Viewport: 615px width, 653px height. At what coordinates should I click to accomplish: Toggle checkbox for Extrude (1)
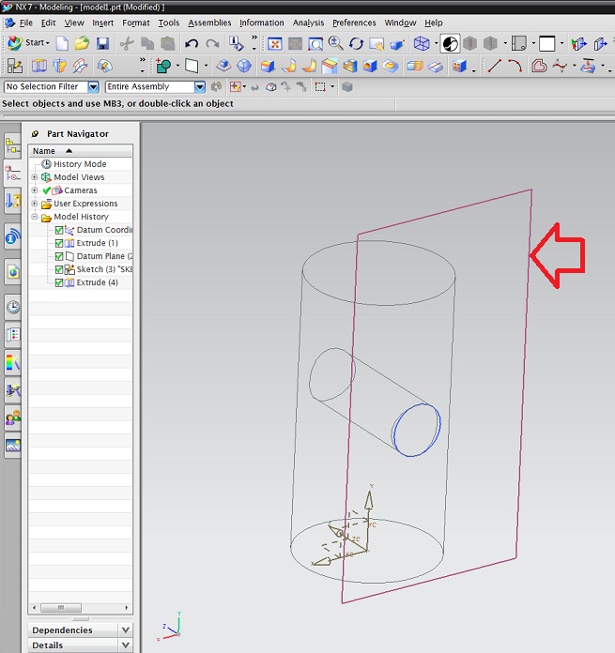(x=59, y=243)
